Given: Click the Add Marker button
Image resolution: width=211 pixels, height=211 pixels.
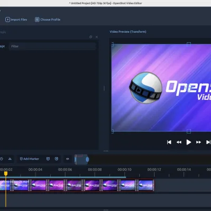Looking at the screenshot, I should point(30,159).
